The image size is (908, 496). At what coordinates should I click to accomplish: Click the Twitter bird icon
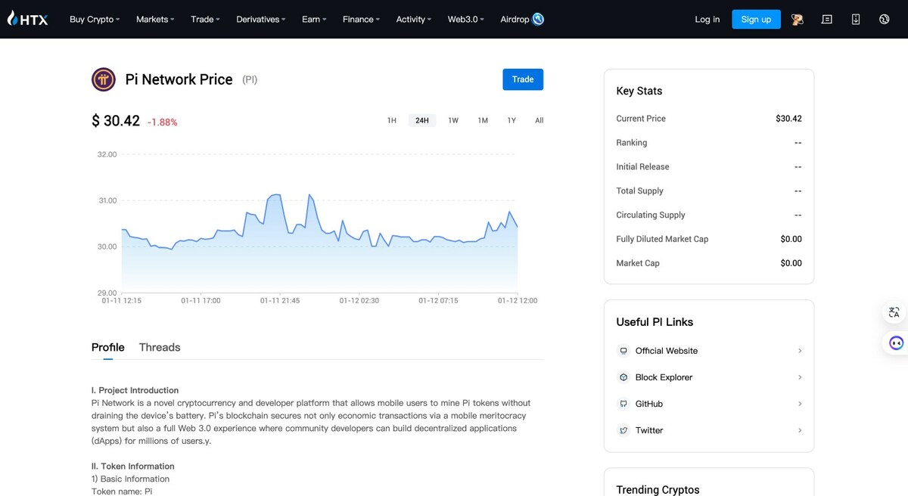pyautogui.click(x=623, y=430)
